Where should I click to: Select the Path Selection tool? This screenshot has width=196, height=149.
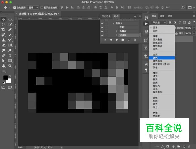[3, 61]
